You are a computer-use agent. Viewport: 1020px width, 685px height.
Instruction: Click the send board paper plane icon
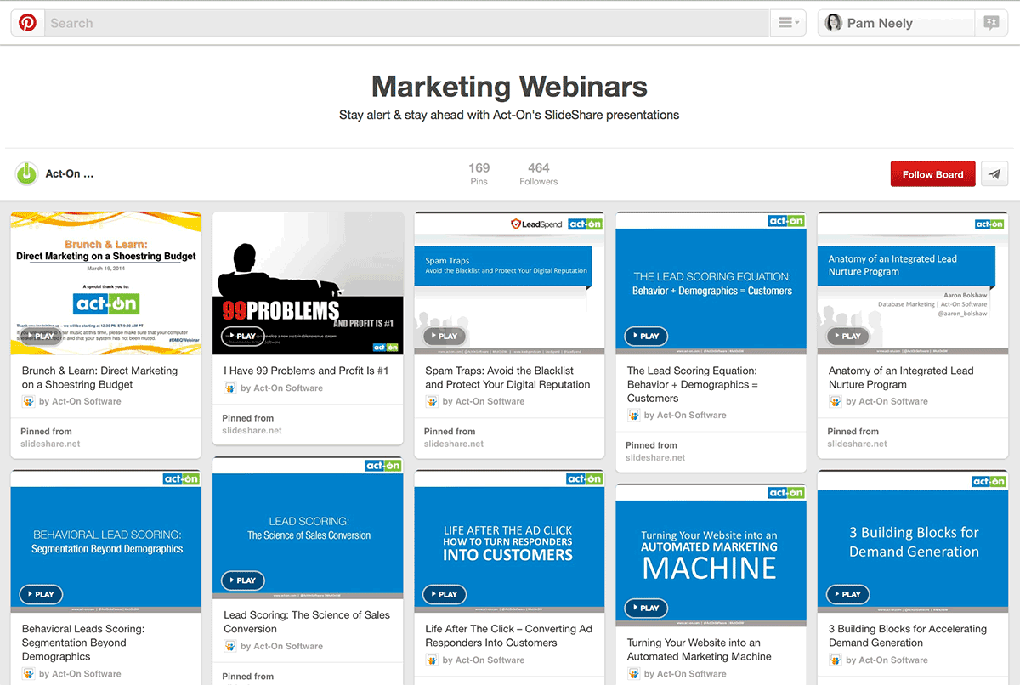tap(994, 173)
